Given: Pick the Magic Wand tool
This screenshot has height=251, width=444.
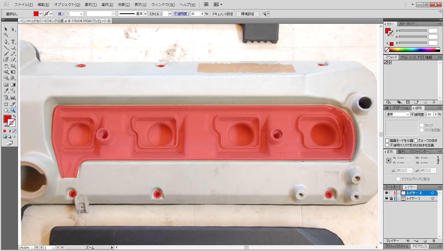Looking at the screenshot, I should pos(6,35).
